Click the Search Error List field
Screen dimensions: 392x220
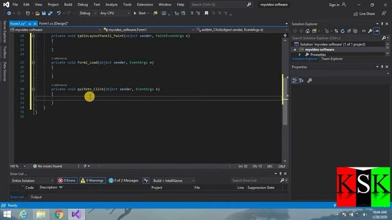257,180
